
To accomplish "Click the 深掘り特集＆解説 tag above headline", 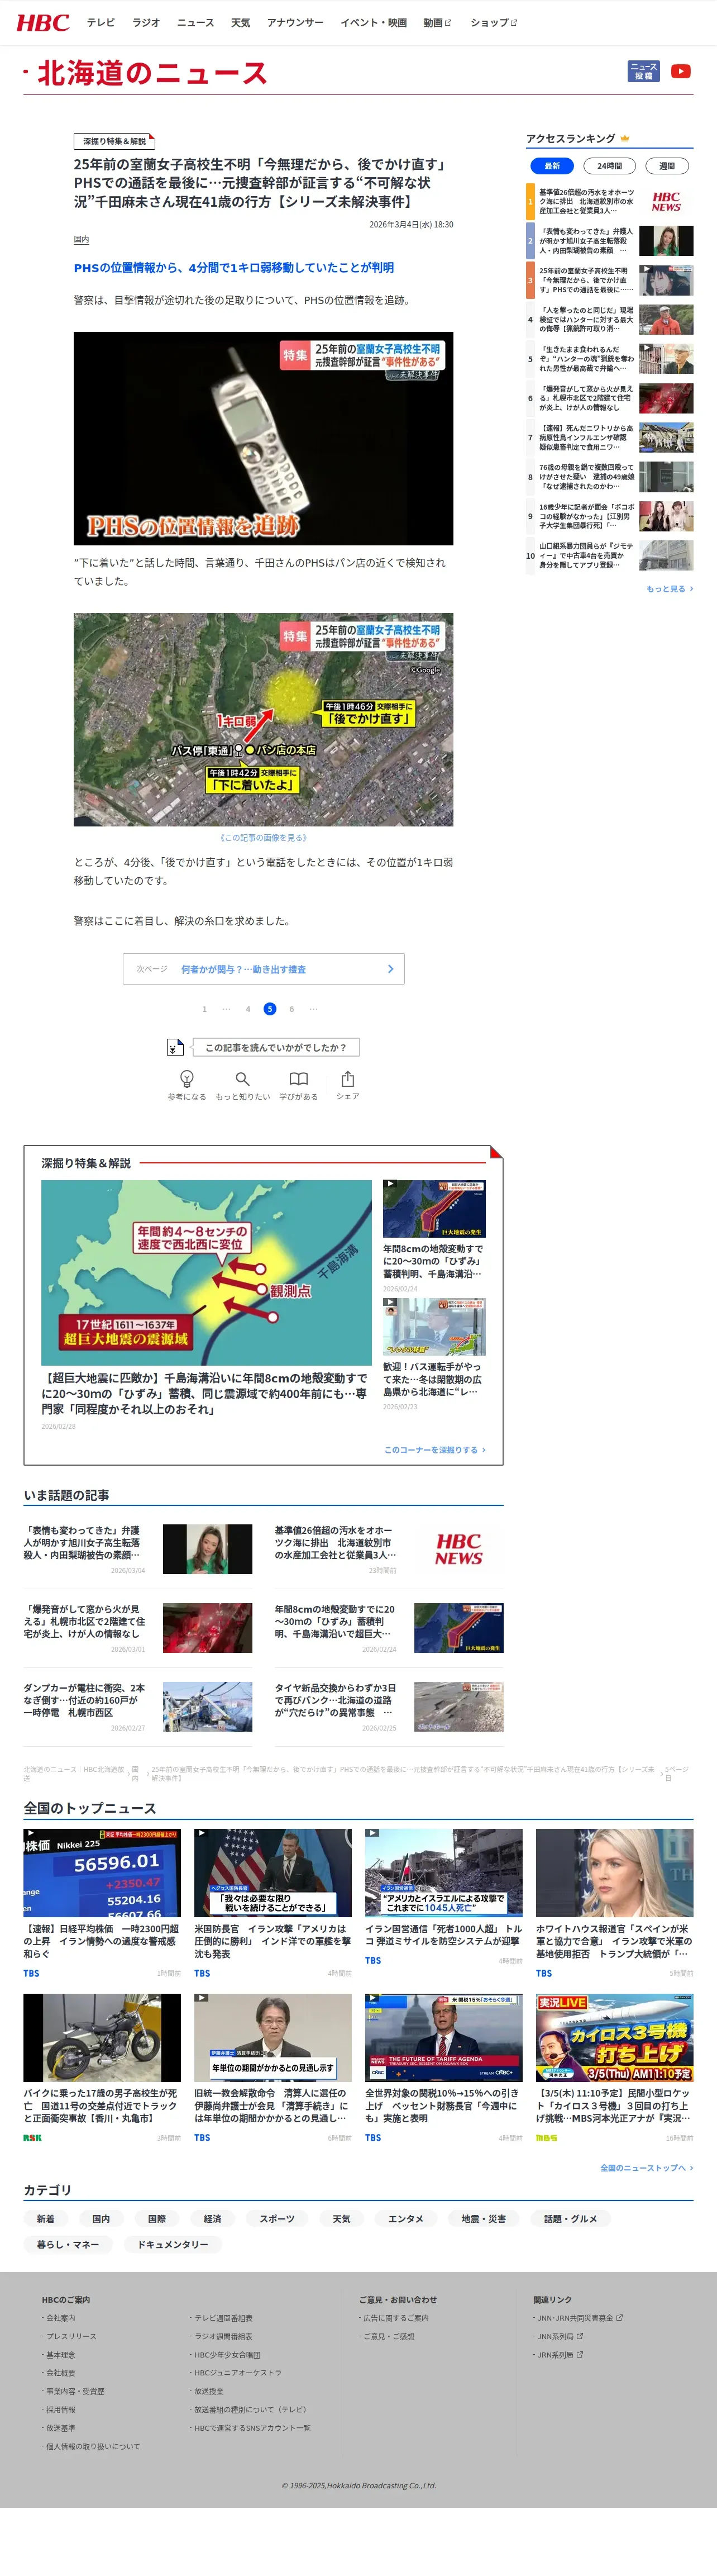I will pyautogui.click(x=115, y=142).
